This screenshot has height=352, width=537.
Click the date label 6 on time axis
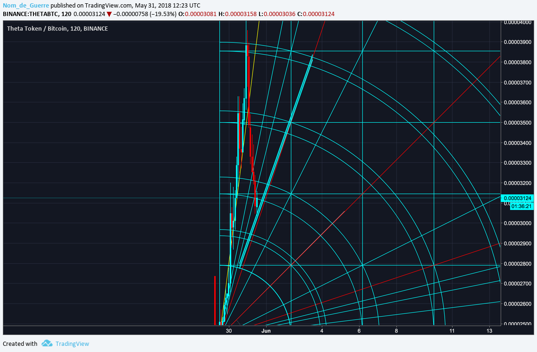click(359, 331)
